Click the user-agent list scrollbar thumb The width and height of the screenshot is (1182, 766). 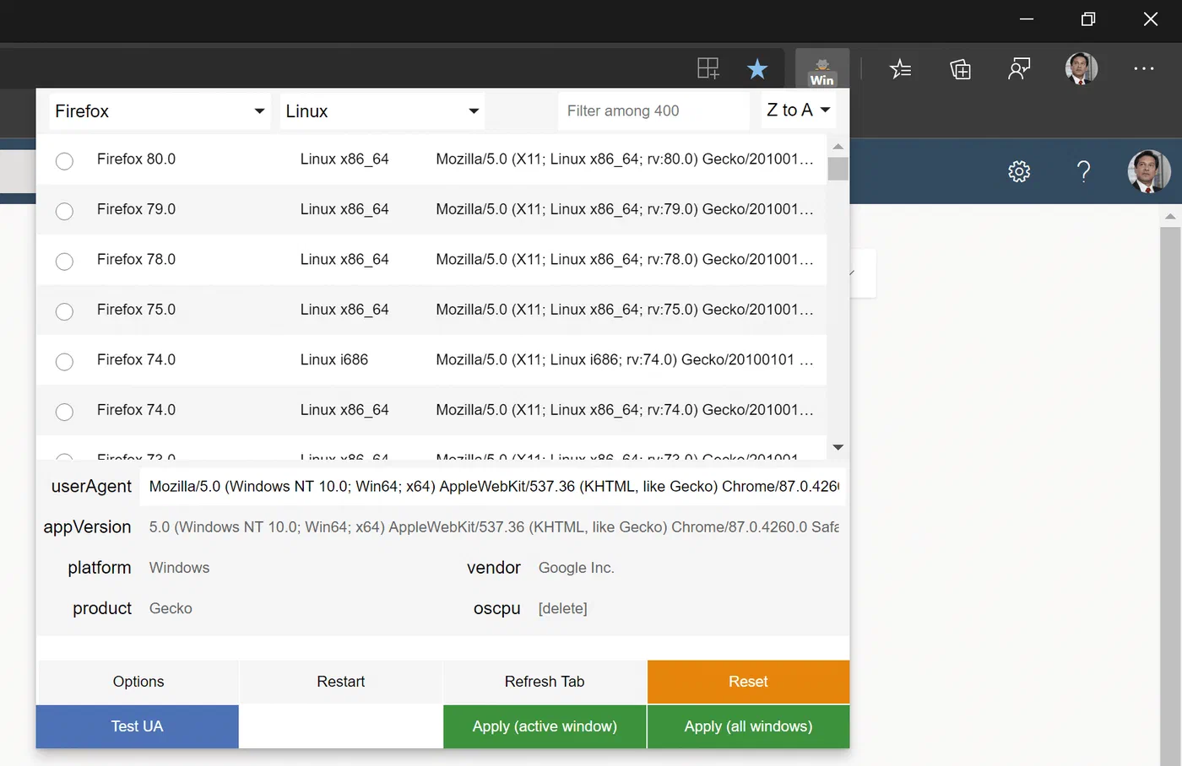coord(838,168)
